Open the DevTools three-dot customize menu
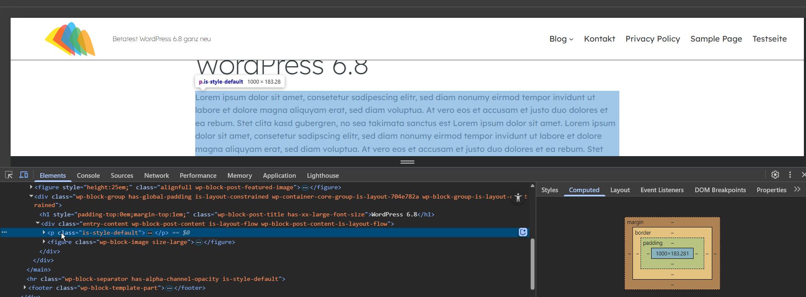Viewport: 806px width, 297px height. tap(790, 175)
